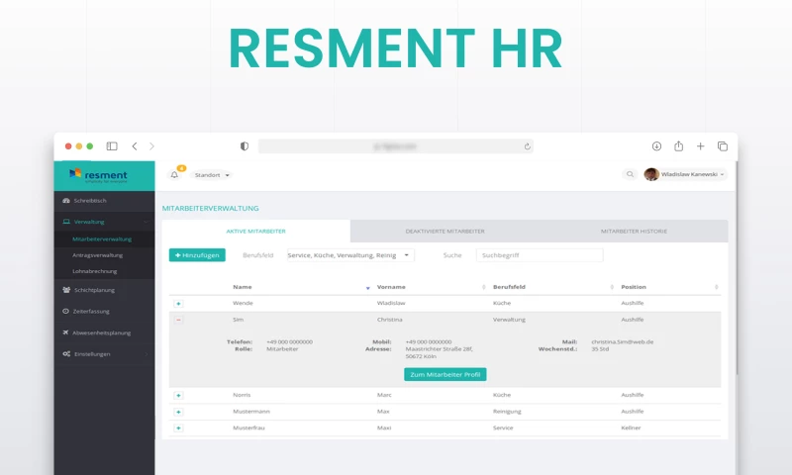Image resolution: width=792 pixels, height=475 pixels.
Task: Open a new tab with the plus icon
Action: (700, 146)
